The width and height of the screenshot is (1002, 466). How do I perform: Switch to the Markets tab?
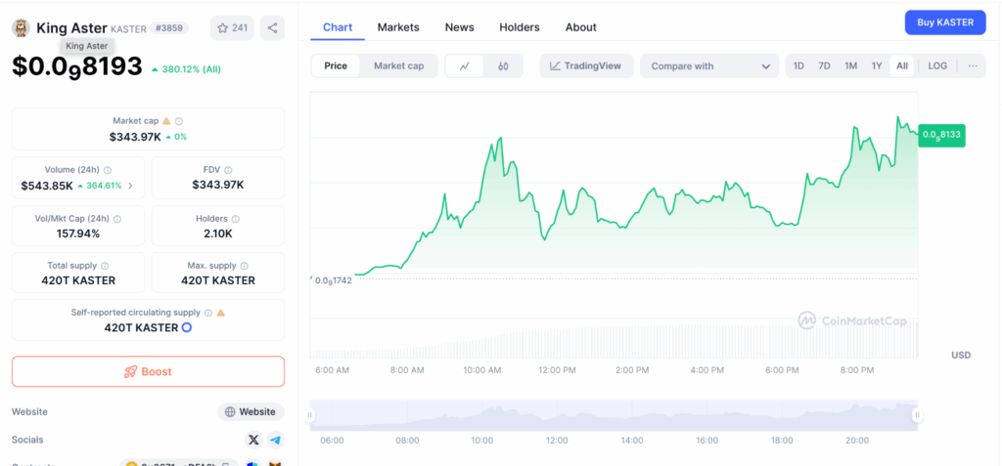tap(398, 27)
